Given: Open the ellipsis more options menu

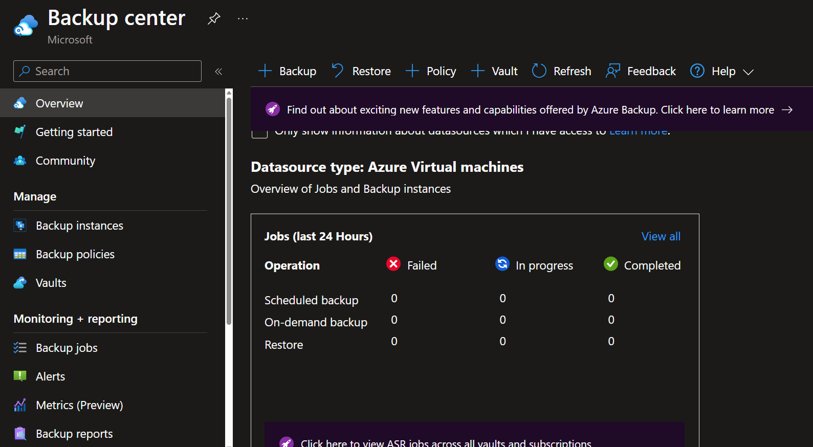Looking at the screenshot, I should pos(243,18).
